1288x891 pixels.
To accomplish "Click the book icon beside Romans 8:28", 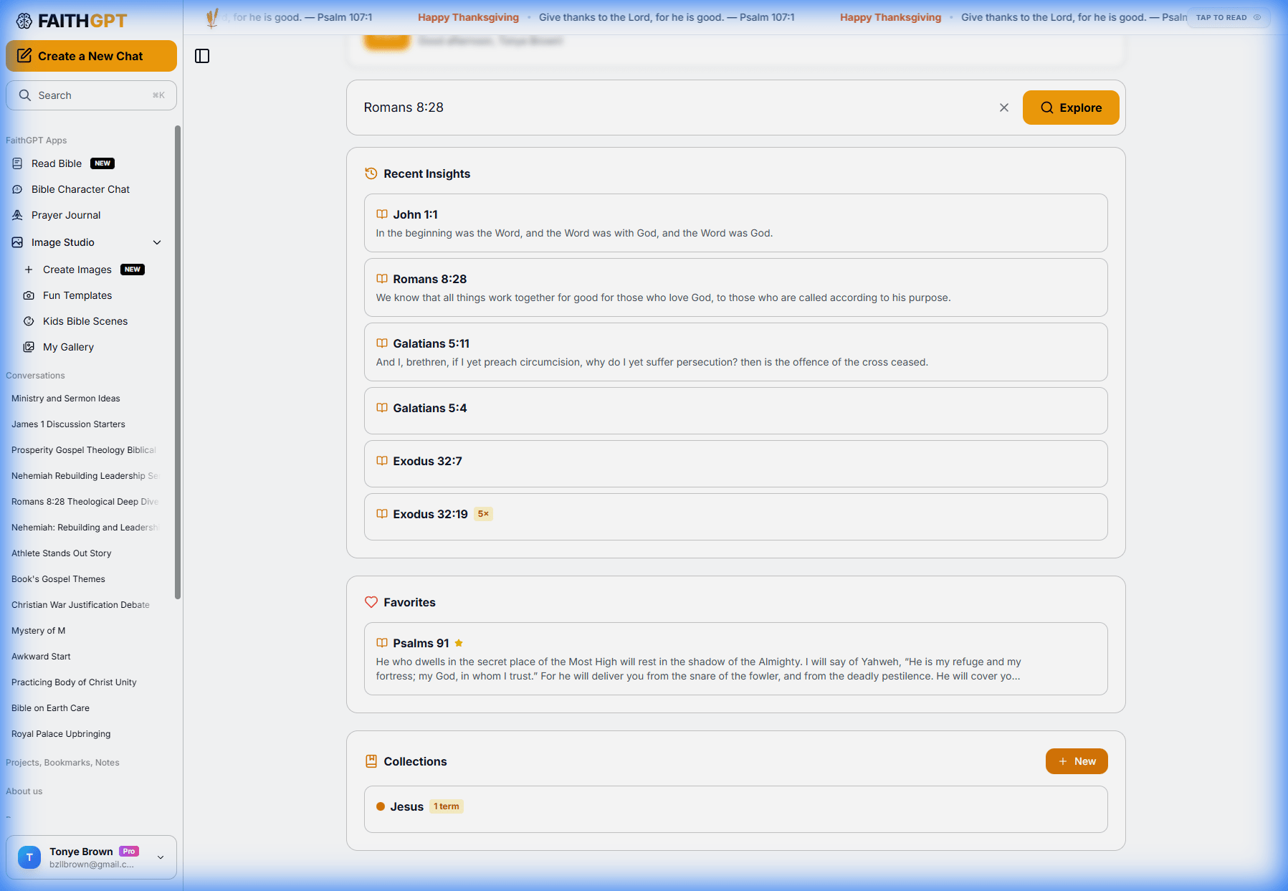I will 381,279.
